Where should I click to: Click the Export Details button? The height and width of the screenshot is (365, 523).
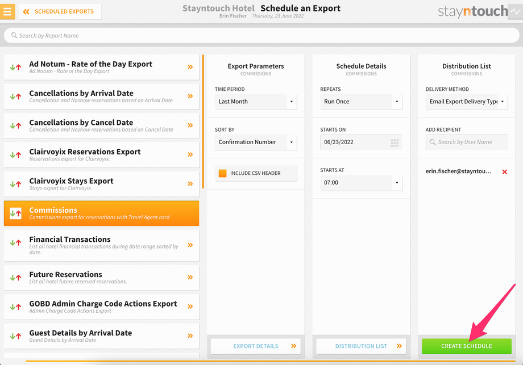256,346
